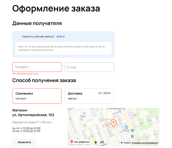Viewport: 172px width, 148px height.
Task: Click the Это обязательное поле error text
Action: pos(25,74)
